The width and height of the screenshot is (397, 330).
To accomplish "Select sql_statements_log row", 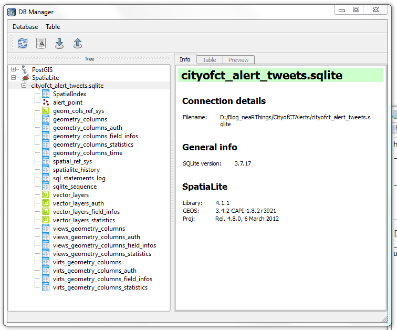I will (79, 178).
